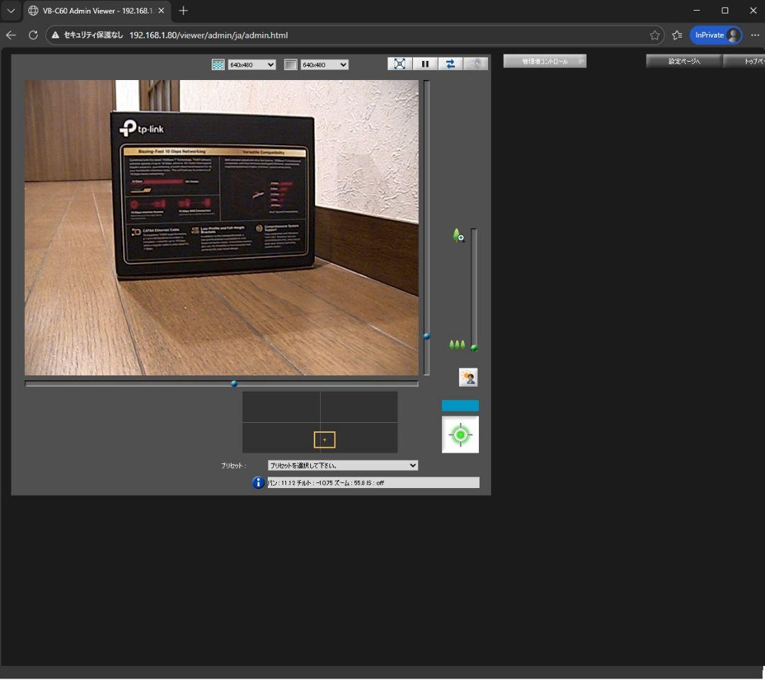Open a new browser tab
The image size is (765, 680).
[183, 11]
